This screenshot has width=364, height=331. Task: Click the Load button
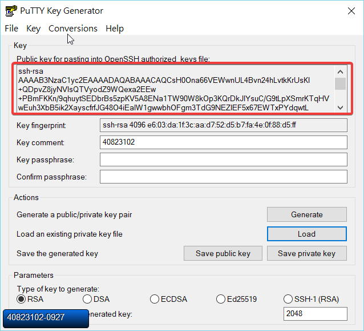click(x=306, y=234)
